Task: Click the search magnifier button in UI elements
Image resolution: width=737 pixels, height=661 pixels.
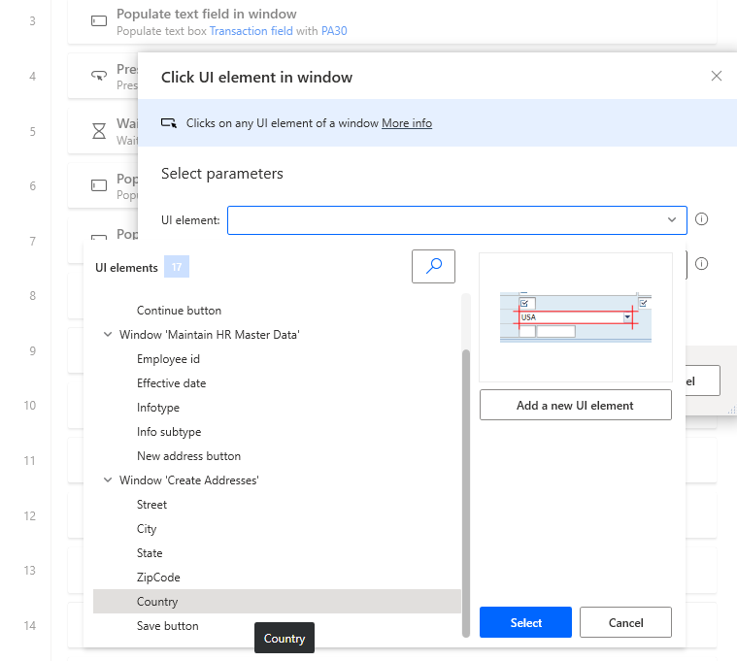Action: coord(433,266)
